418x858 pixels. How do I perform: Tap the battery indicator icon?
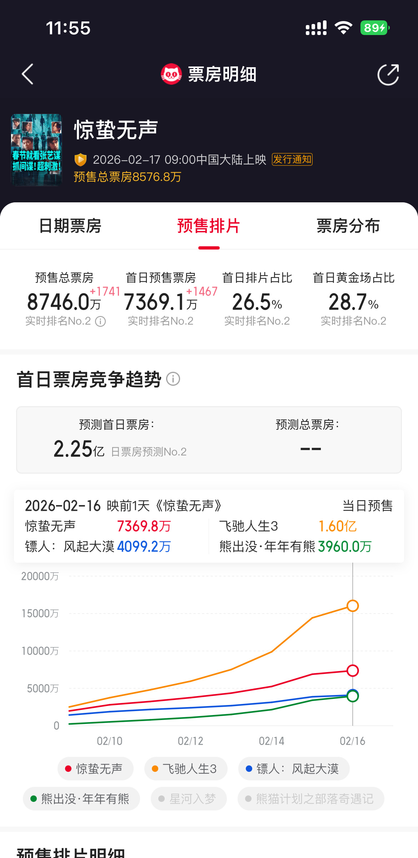(x=375, y=28)
